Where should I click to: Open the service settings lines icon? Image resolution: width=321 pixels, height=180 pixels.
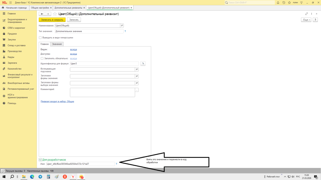tap(301, 2)
